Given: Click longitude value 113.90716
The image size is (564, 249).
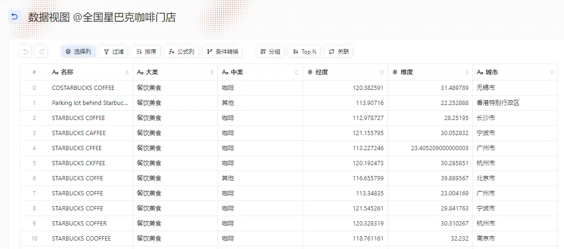Looking at the screenshot, I should click(370, 103).
